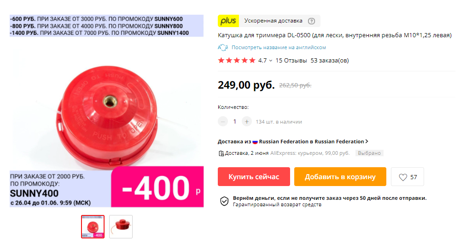460x243 pixels.
Task: Decrease quantity with the minus stepper
Action: tap(223, 121)
